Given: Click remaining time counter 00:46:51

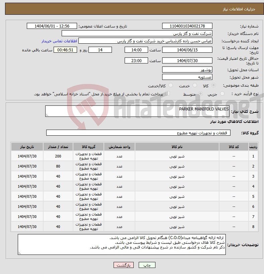Looking at the screenshot, I should [65, 50].
